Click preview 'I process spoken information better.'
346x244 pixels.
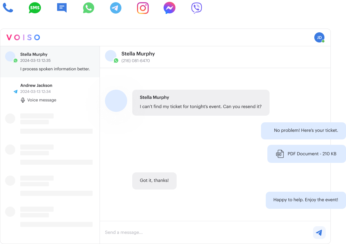[55, 69]
